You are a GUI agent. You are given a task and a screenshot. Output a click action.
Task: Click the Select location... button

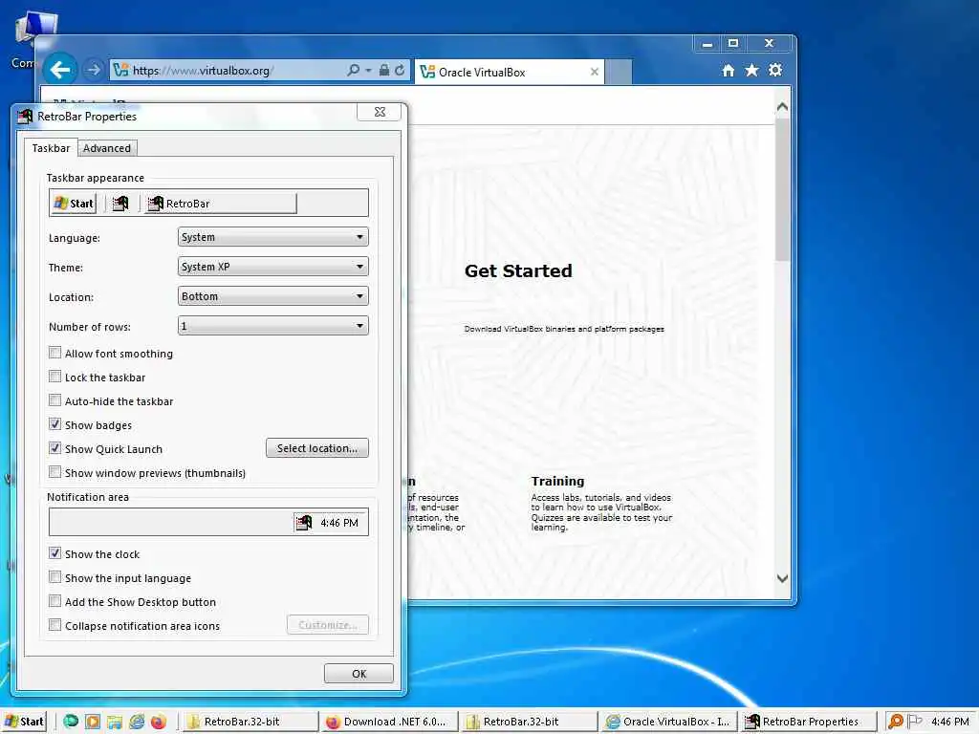point(317,448)
